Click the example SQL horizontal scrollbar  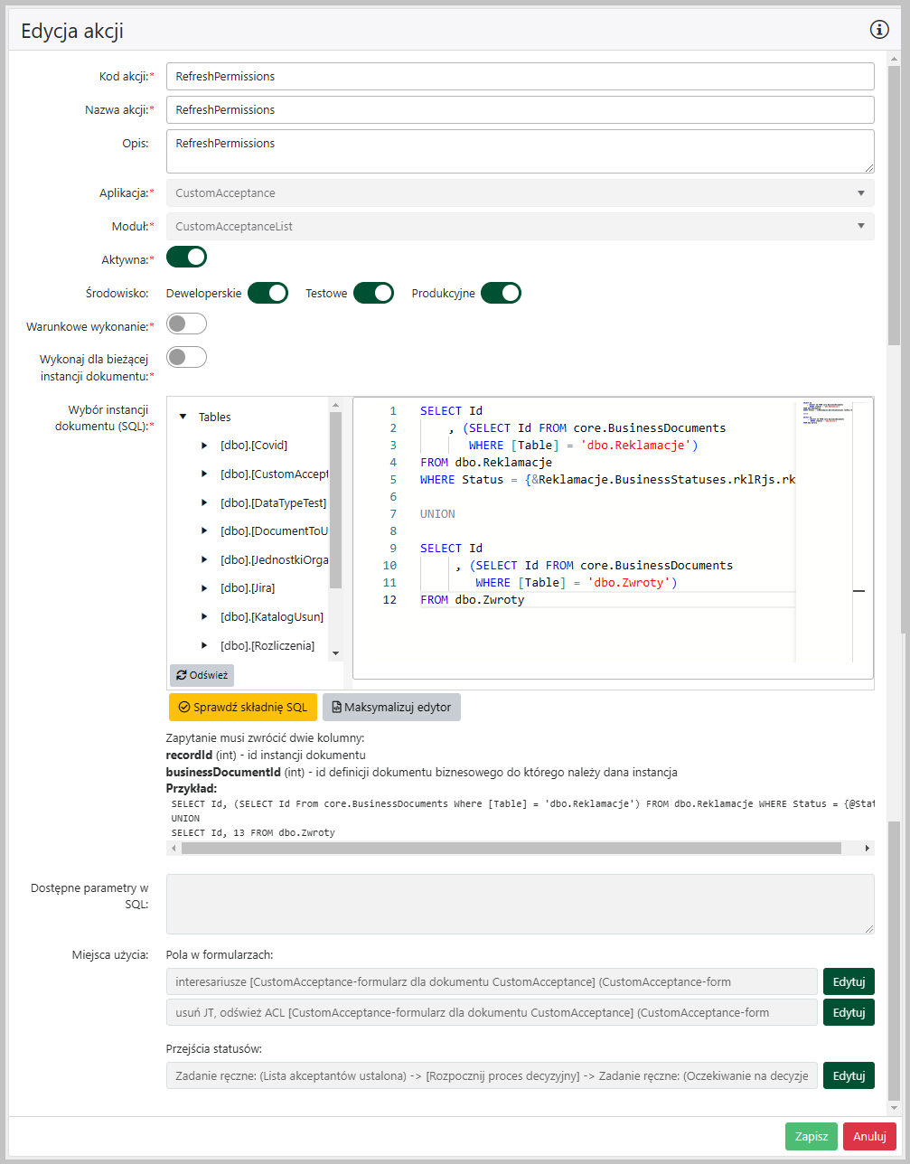point(511,849)
